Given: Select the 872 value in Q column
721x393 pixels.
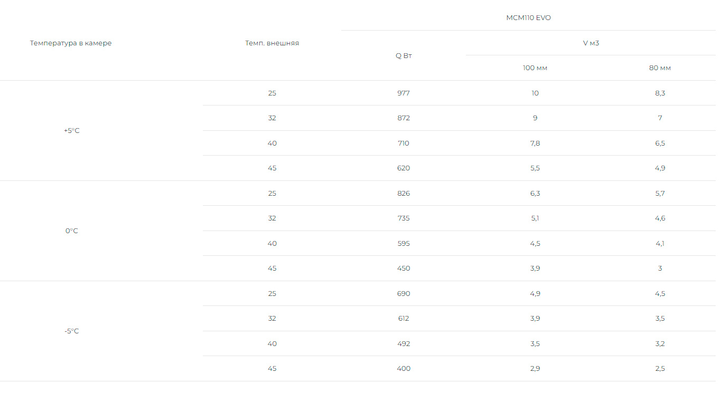Looking at the screenshot, I should coord(404,118).
